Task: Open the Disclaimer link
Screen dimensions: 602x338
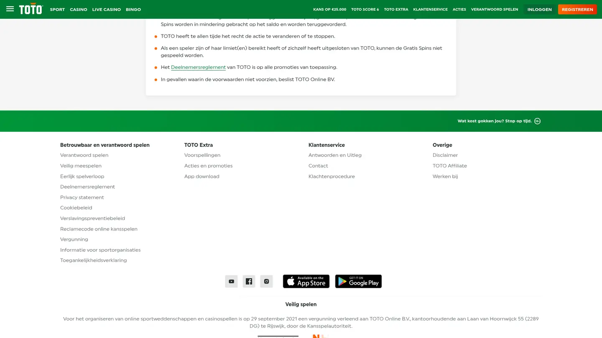Action: tap(445, 155)
